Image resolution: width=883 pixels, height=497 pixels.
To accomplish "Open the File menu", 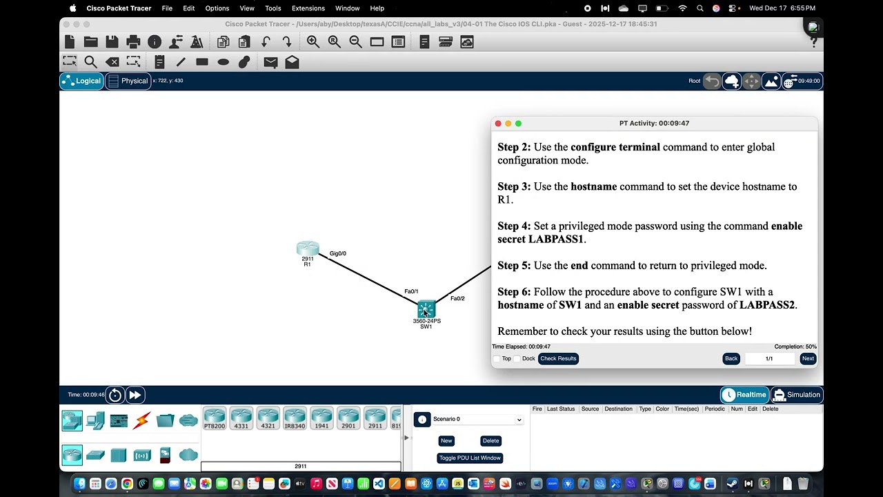I will [x=167, y=8].
